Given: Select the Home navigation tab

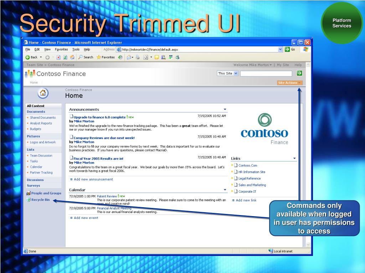Looking at the screenshot, I should (34, 82).
